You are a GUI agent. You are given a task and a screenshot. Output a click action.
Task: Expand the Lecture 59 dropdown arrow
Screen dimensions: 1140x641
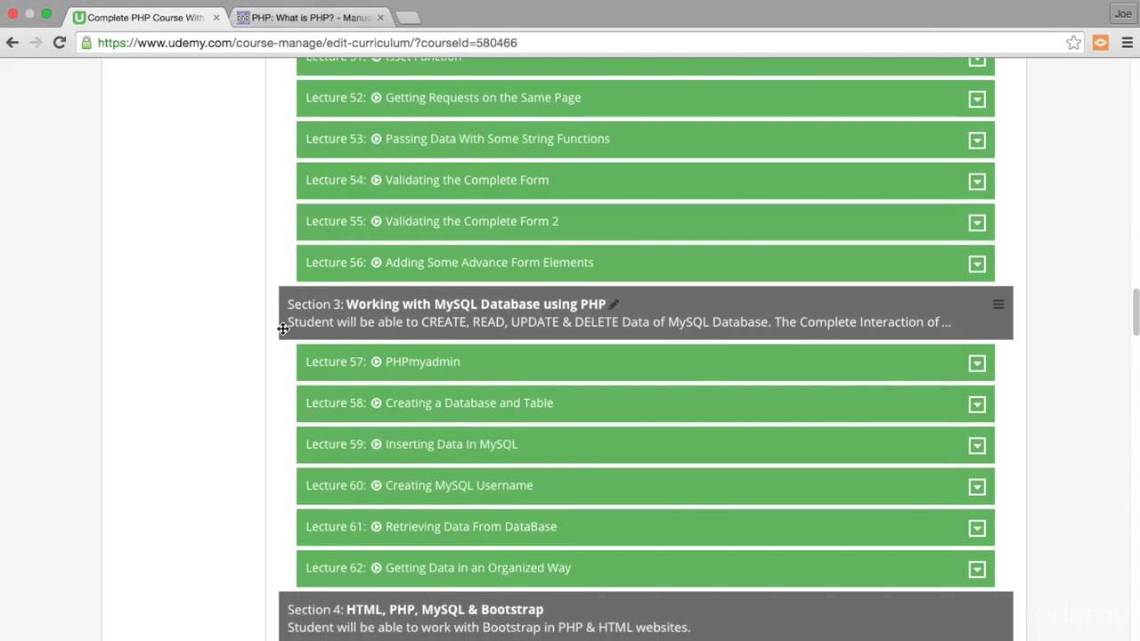977,445
